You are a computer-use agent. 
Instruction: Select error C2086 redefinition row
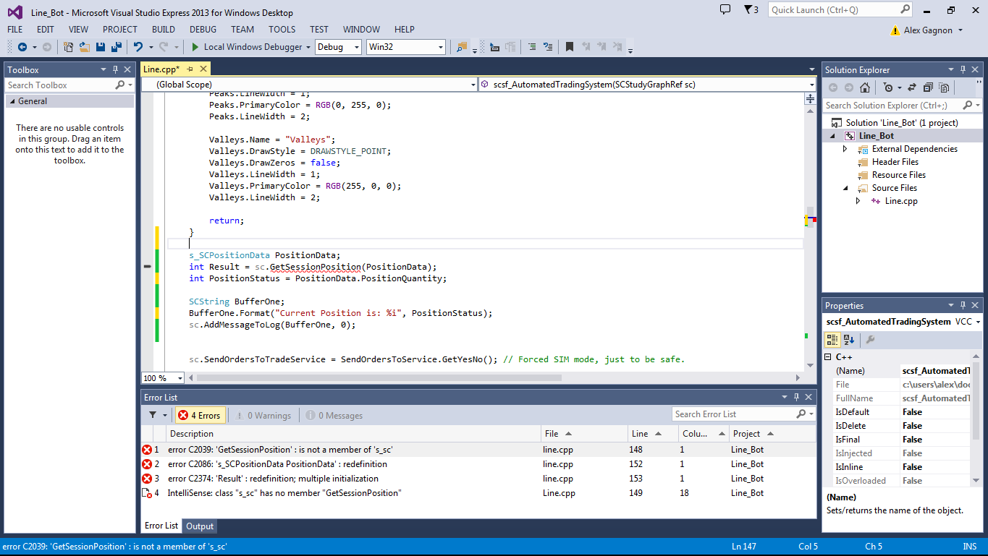[x=277, y=464]
